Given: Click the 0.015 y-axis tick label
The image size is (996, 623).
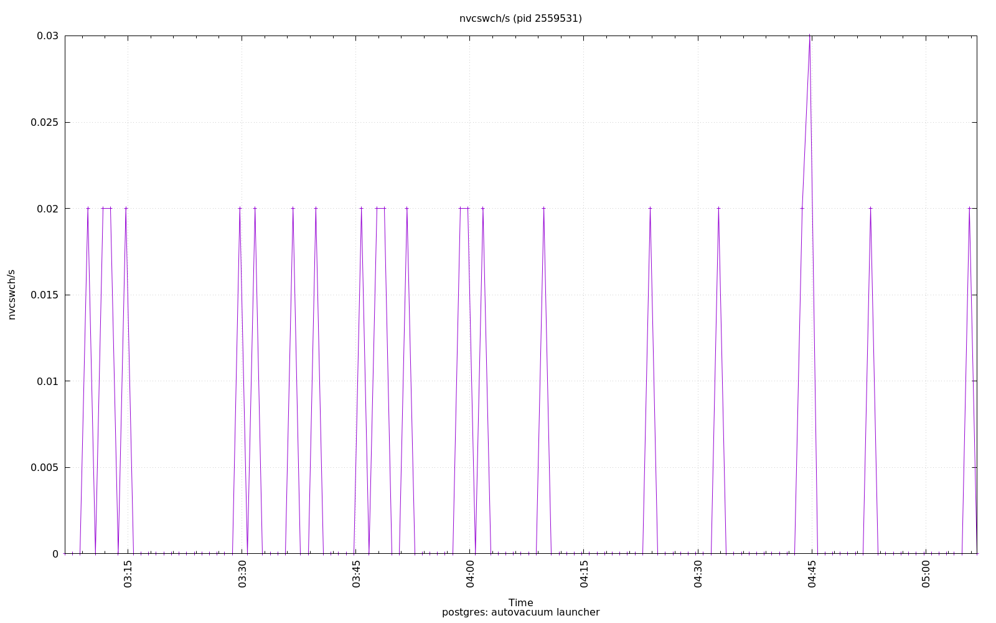Looking at the screenshot, I should click(x=44, y=295).
